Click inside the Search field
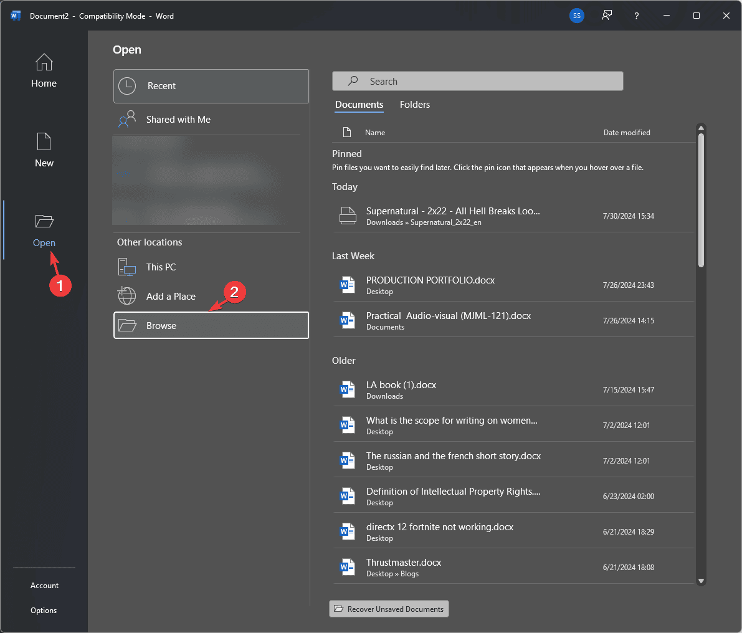742x633 pixels. pos(477,81)
